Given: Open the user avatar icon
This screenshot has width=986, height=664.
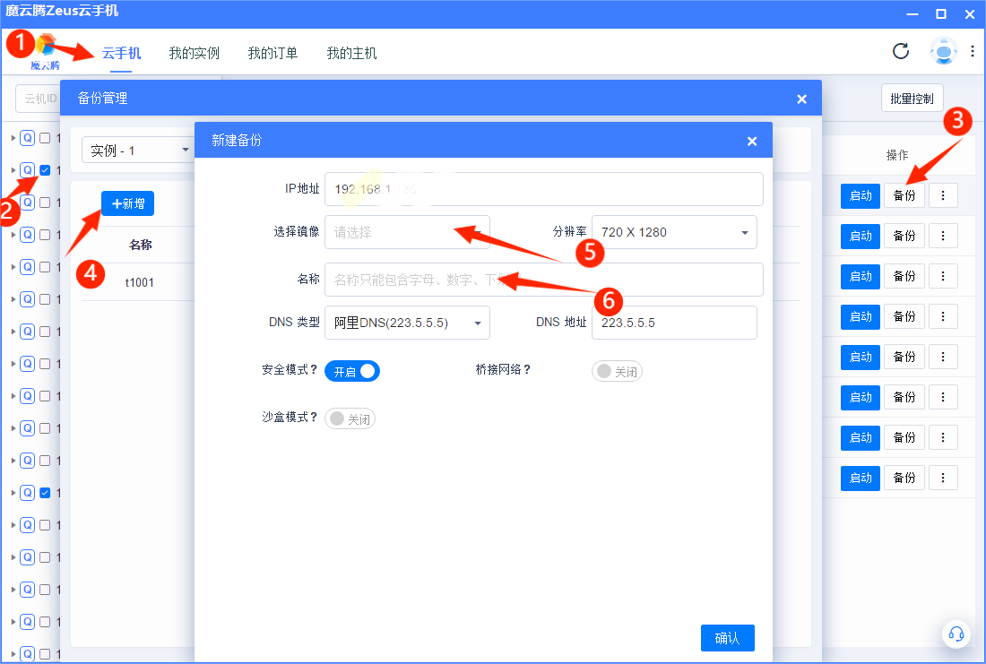Looking at the screenshot, I should pos(943,52).
